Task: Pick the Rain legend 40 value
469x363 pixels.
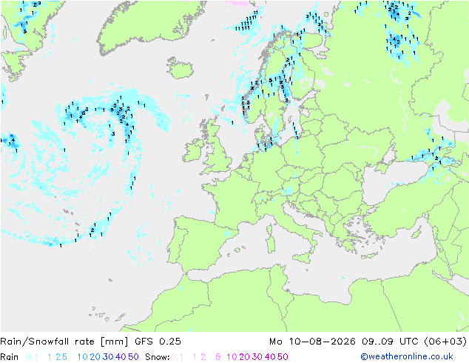Action: tap(121, 357)
